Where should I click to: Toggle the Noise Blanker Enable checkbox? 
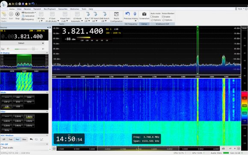[x=163, y=17]
